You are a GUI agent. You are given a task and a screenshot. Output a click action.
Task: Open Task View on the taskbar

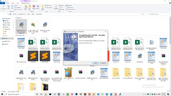coord(41,94)
